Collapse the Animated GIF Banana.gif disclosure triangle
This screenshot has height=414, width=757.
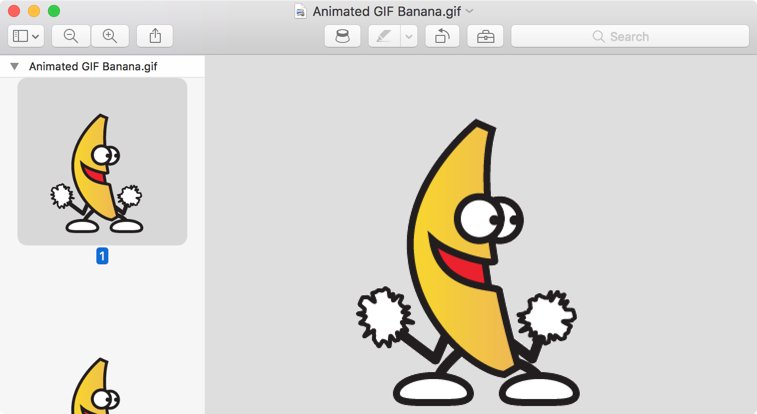click(x=14, y=66)
